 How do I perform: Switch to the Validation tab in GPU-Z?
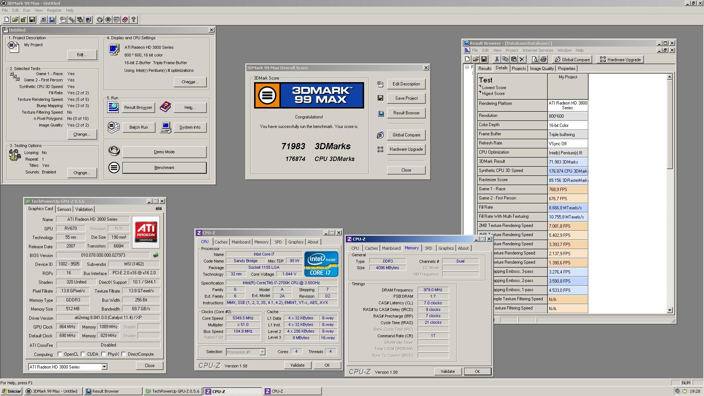[84, 209]
